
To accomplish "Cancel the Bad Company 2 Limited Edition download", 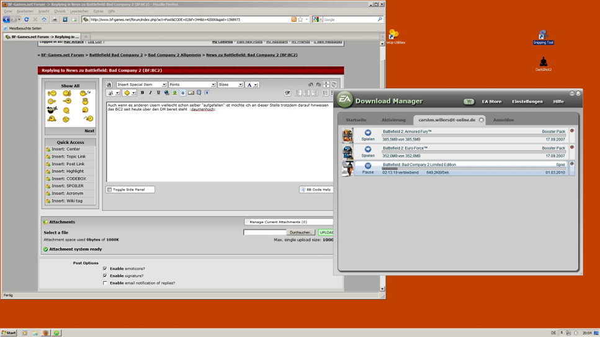I will point(572,164).
